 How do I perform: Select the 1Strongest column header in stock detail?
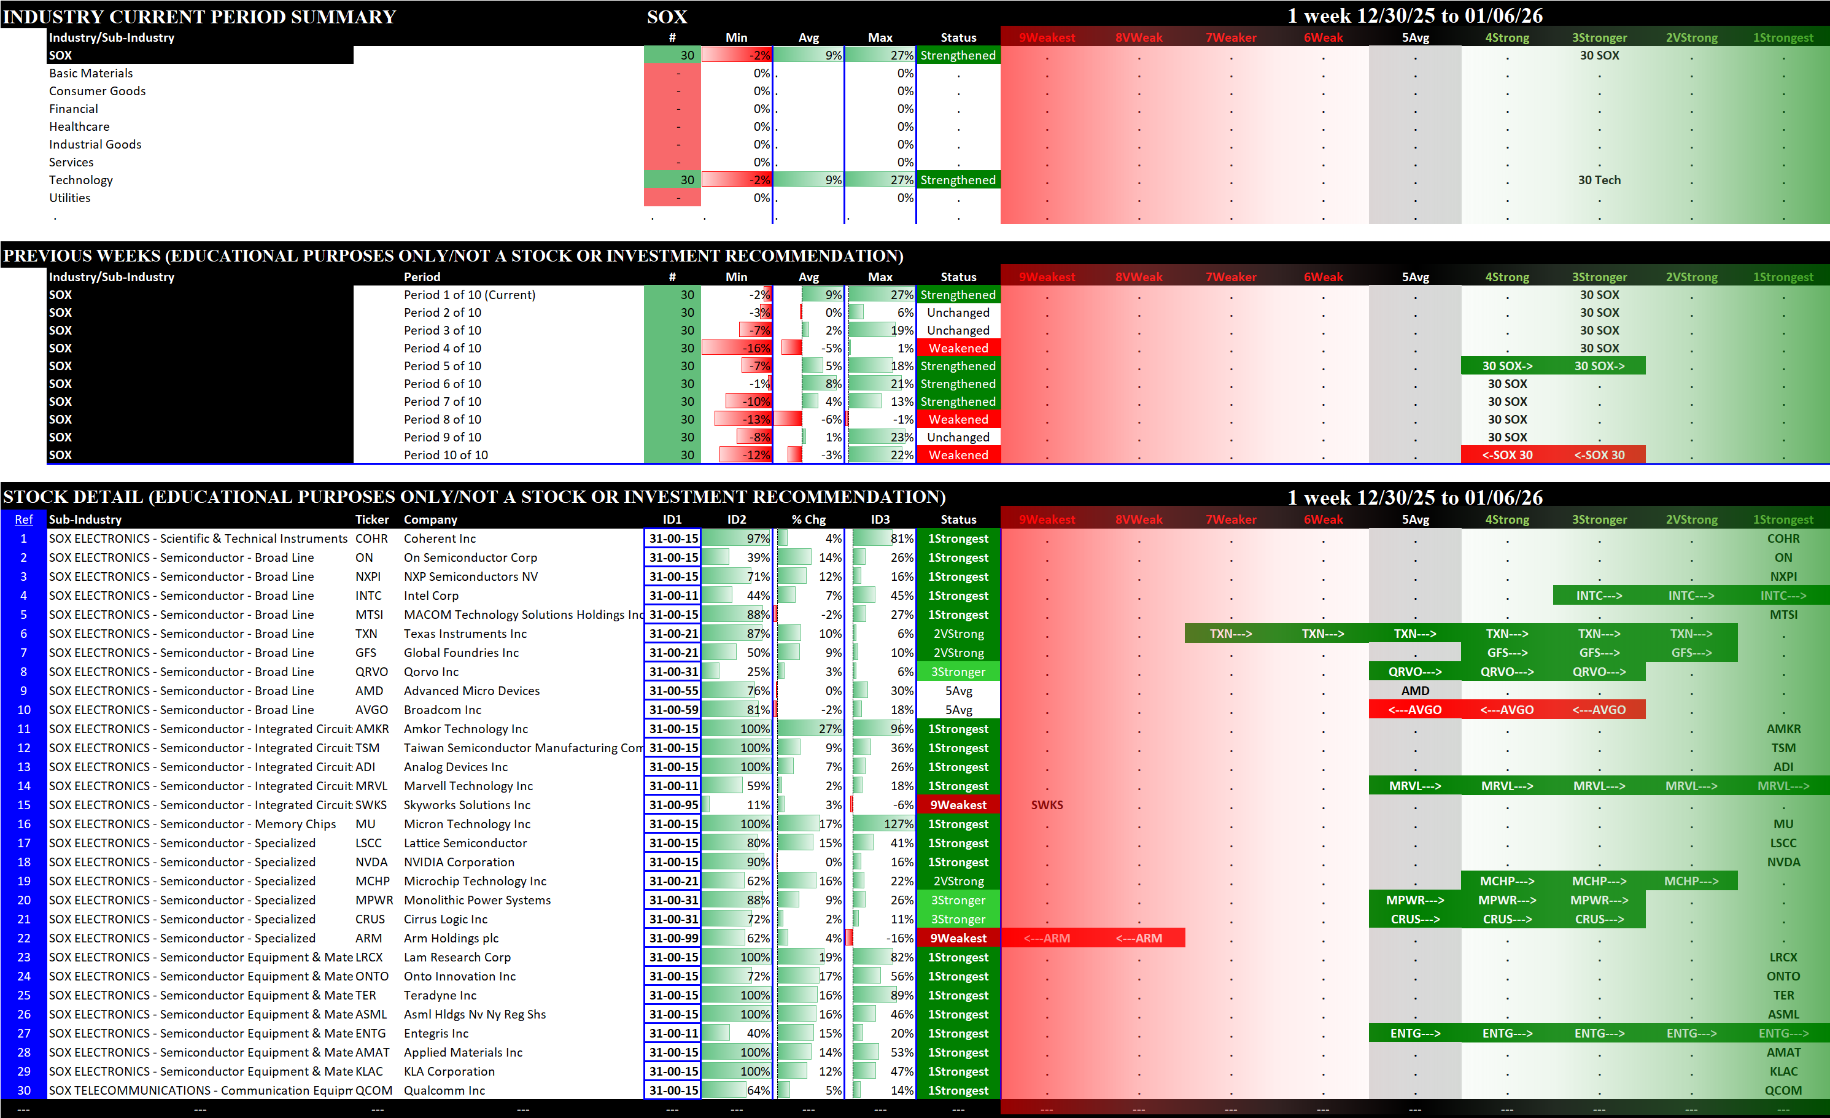[x=1783, y=519]
